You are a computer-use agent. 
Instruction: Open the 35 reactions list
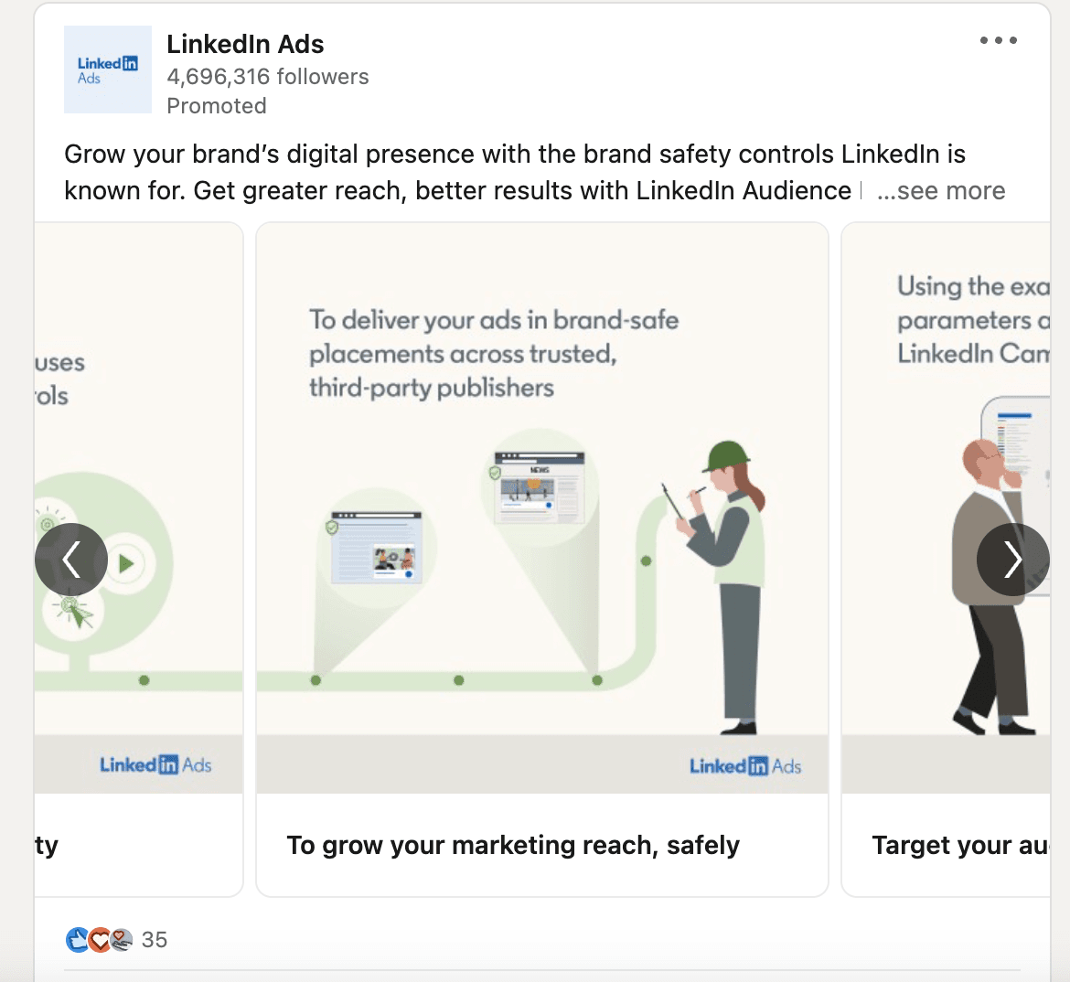pos(155,939)
